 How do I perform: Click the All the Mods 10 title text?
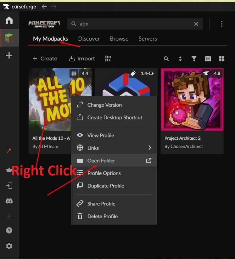52,138
